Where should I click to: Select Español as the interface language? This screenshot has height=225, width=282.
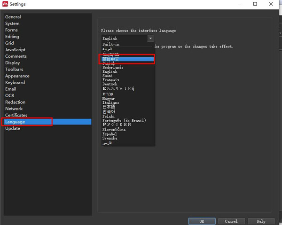[110, 134]
